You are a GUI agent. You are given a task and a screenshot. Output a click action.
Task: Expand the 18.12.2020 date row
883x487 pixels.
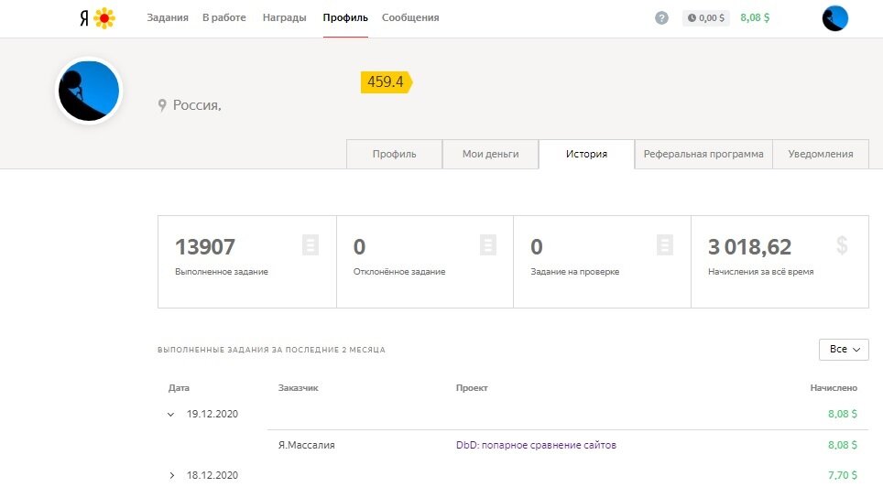(x=172, y=476)
